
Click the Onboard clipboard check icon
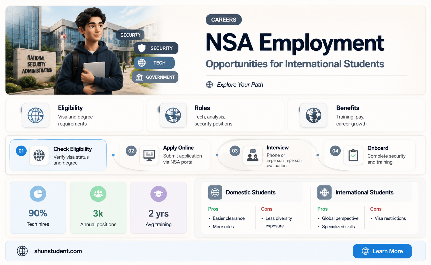[x=353, y=155]
